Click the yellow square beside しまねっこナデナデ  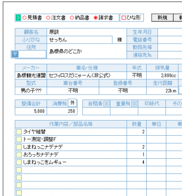point(19,147)
